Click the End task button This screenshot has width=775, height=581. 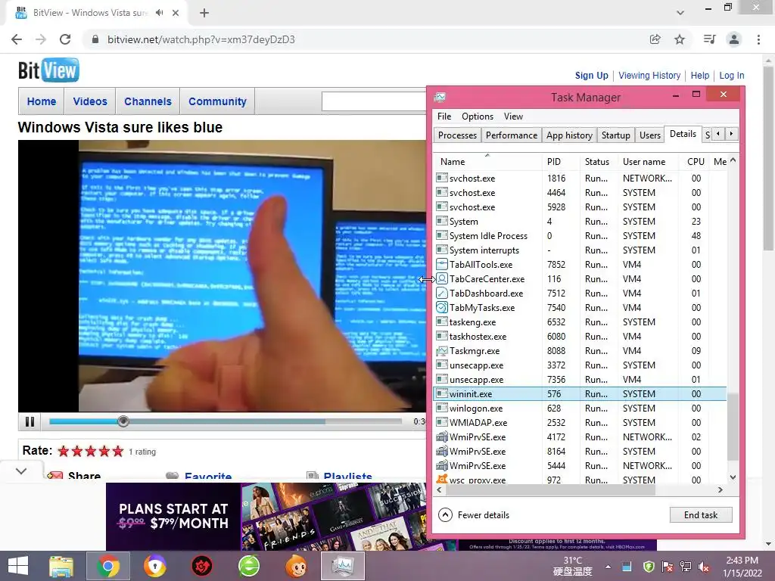click(700, 514)
